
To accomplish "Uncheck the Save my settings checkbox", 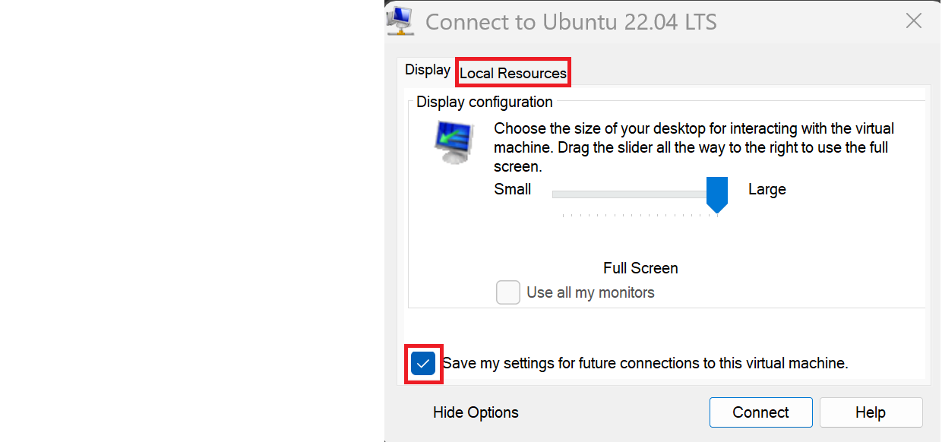I will [423, 363].
